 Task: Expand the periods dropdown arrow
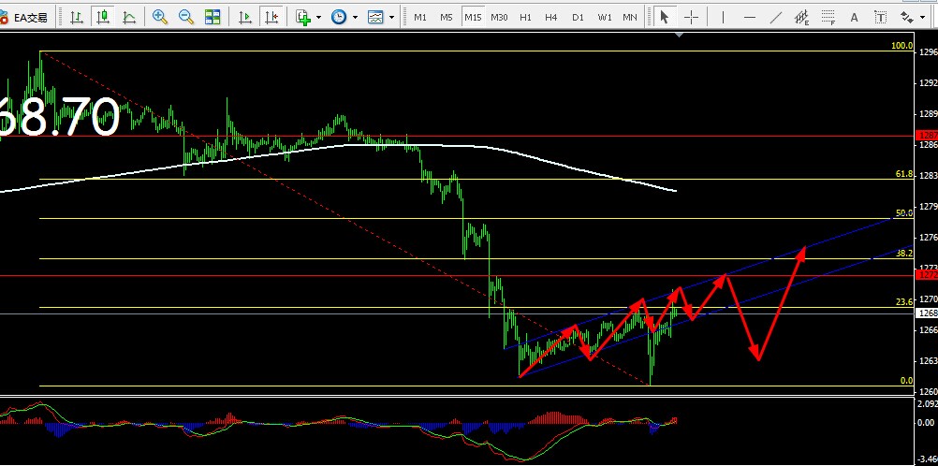pos(356,18)
